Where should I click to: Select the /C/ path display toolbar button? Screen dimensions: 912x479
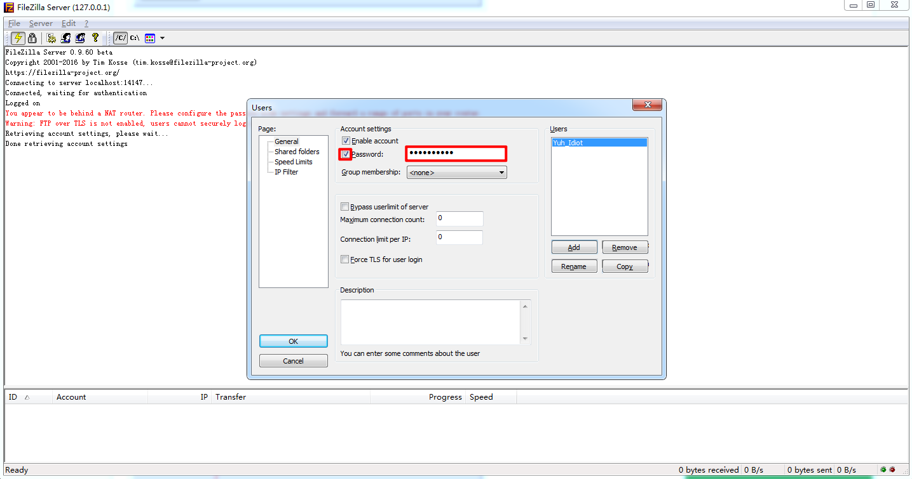120,38
